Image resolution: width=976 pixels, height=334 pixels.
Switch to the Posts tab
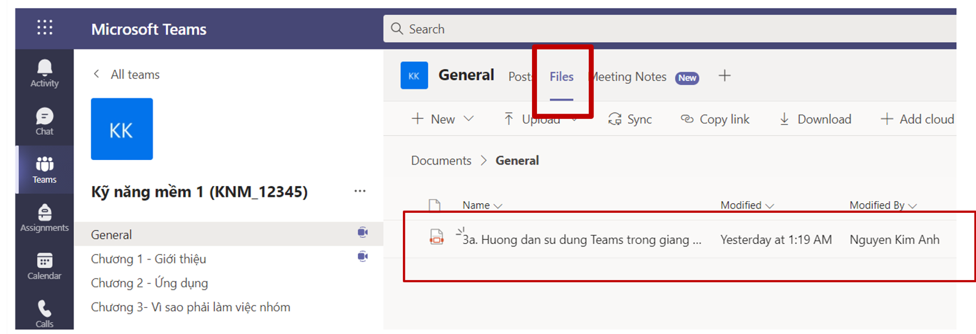(x=519, y=77)
